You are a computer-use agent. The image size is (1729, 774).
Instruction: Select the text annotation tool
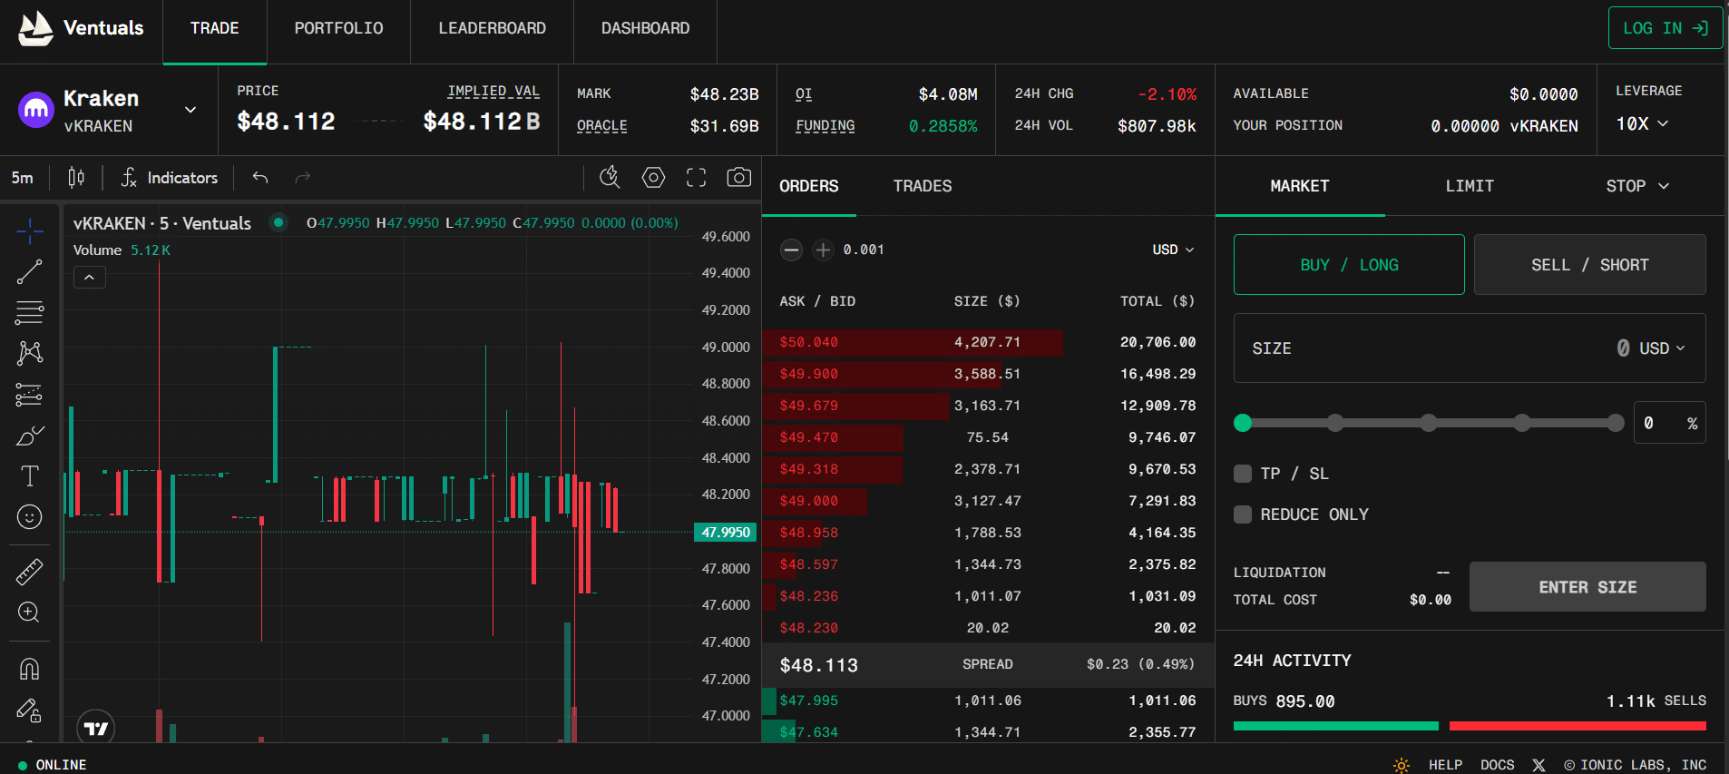(x=29, y=475)
